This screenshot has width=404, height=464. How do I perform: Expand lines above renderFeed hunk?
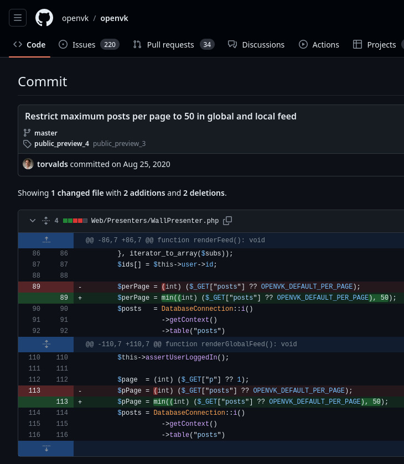tap(46, 240)
